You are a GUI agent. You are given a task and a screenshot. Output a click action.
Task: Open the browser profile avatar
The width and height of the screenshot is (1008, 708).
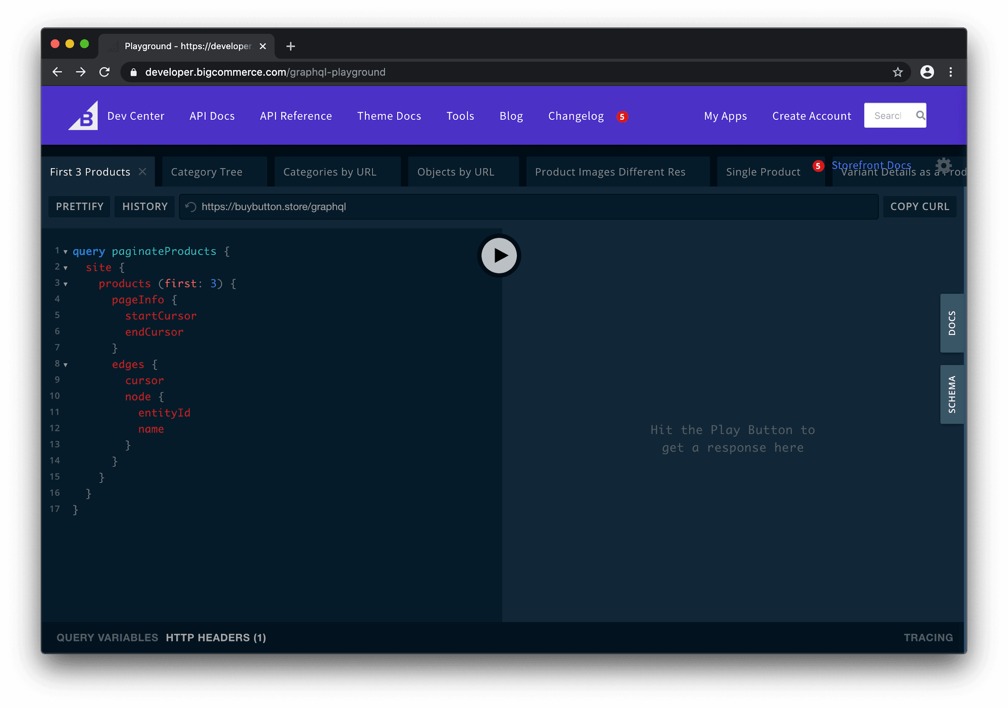(x=927, y=72)
